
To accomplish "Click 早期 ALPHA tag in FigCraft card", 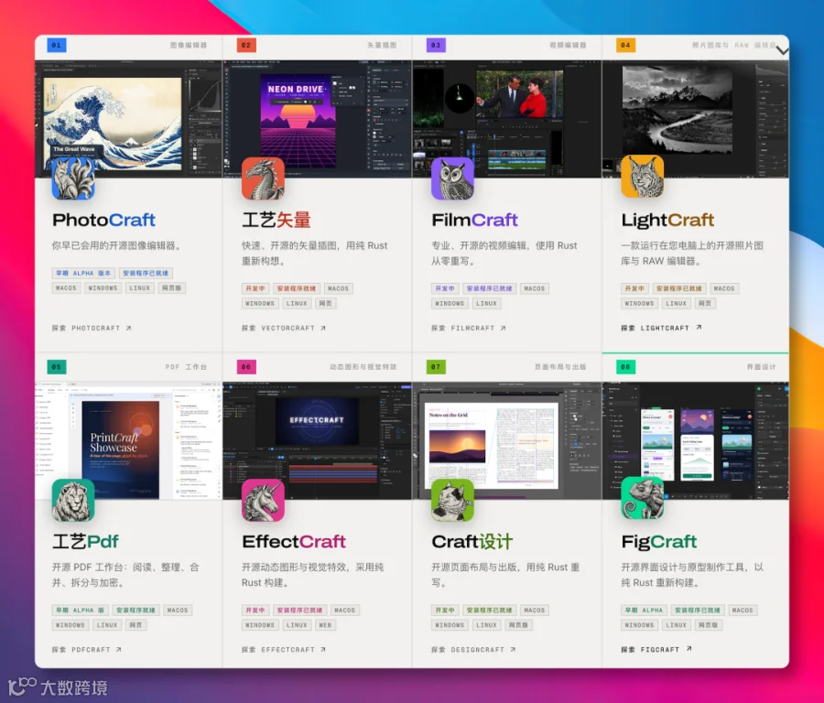I will click(x=645, y=610).
